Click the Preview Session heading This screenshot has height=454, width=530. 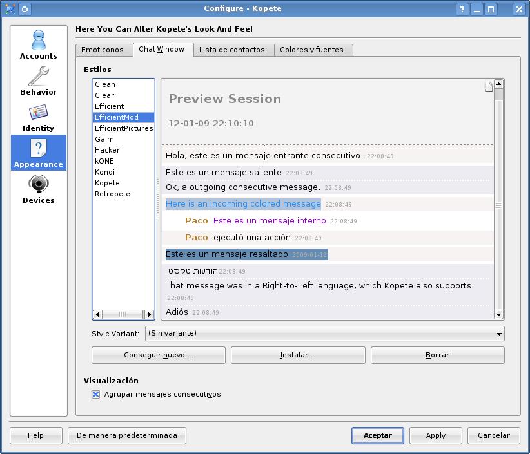[225, 99]
